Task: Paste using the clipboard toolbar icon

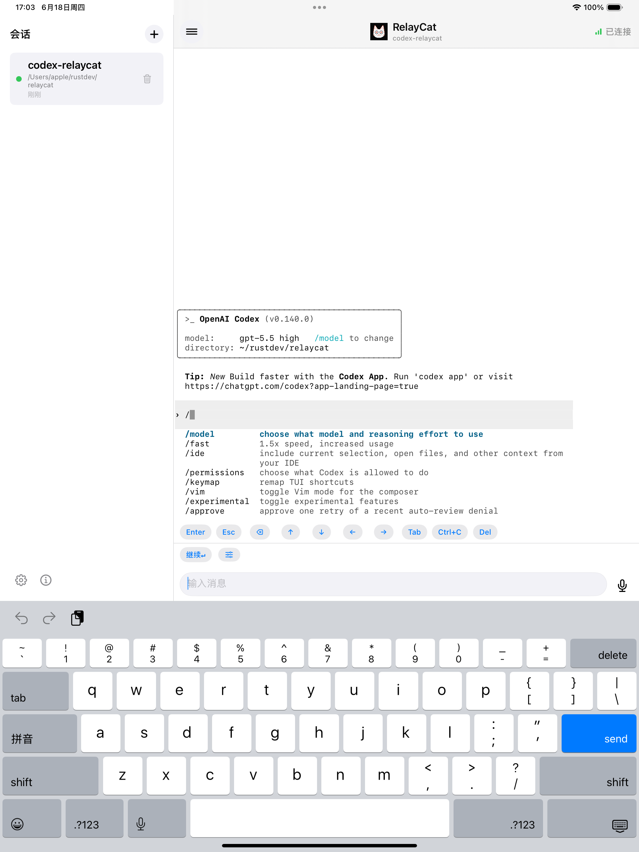Action: click(77, 618)
